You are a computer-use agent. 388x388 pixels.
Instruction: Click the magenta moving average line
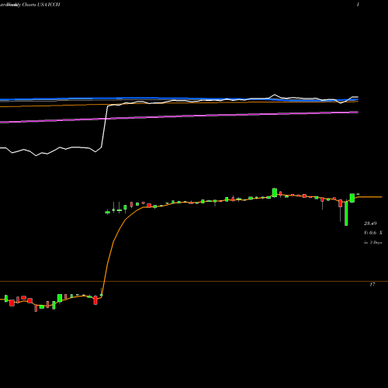179,116
